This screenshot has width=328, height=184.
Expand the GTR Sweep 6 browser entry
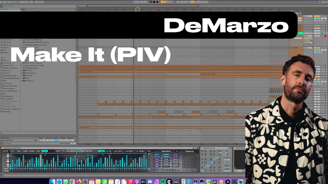22,73
